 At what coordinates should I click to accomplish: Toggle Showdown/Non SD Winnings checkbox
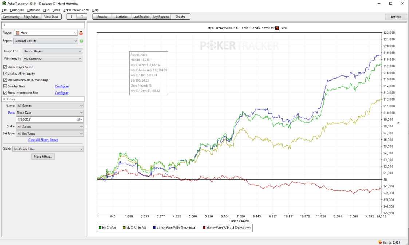(x=5, y=80)
